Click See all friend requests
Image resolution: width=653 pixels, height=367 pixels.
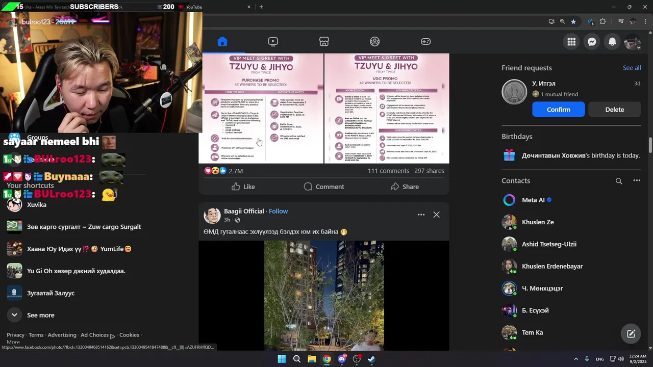click(632, 68)
